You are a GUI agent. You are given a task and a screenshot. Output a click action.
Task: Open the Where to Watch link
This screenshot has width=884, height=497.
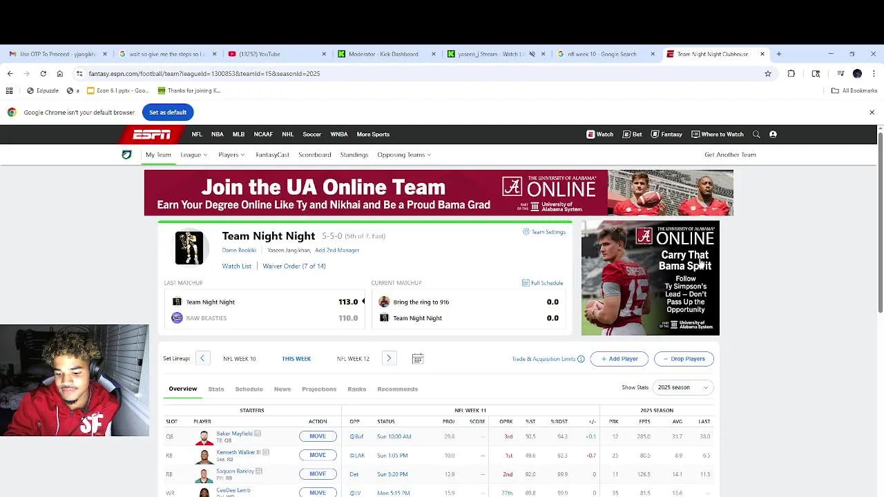point(718,135)
